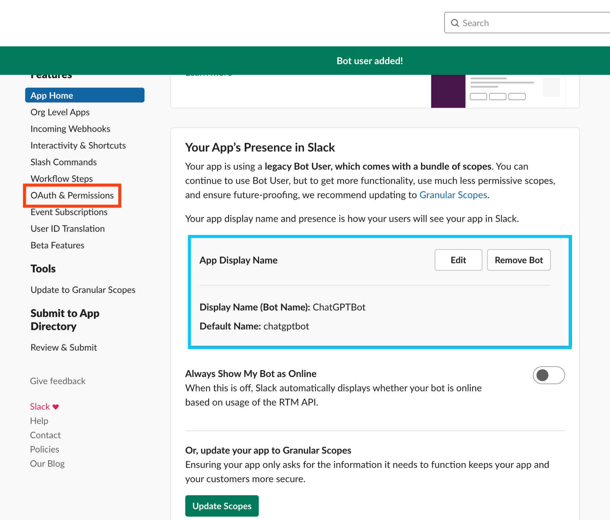This screenshot has height=520, width=610.
Task: Click the App Home preview thumbnail
Action: 498,91
